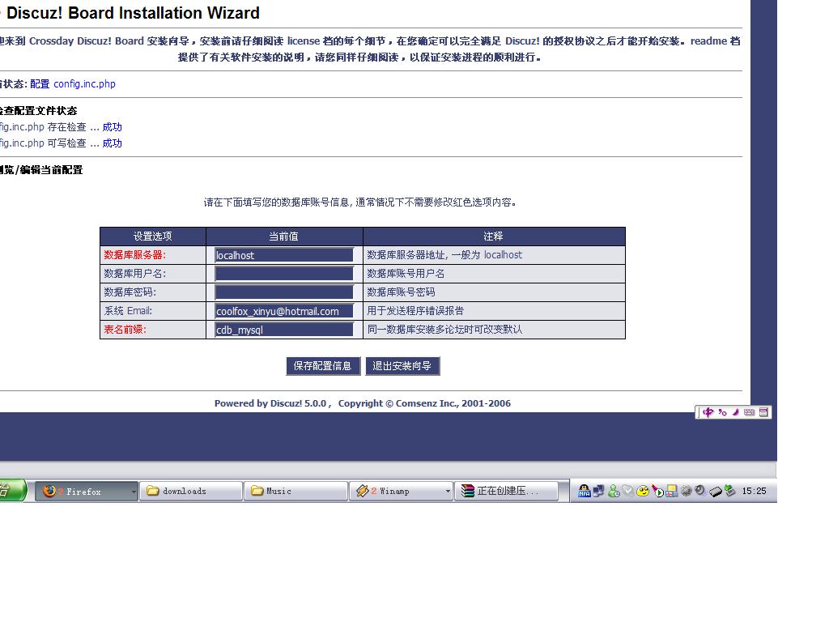This screenshot has height=622, width=829.
Task: Click the 配置文件状态 section heading
Action: pyautogui.click(x=38, y=110)
